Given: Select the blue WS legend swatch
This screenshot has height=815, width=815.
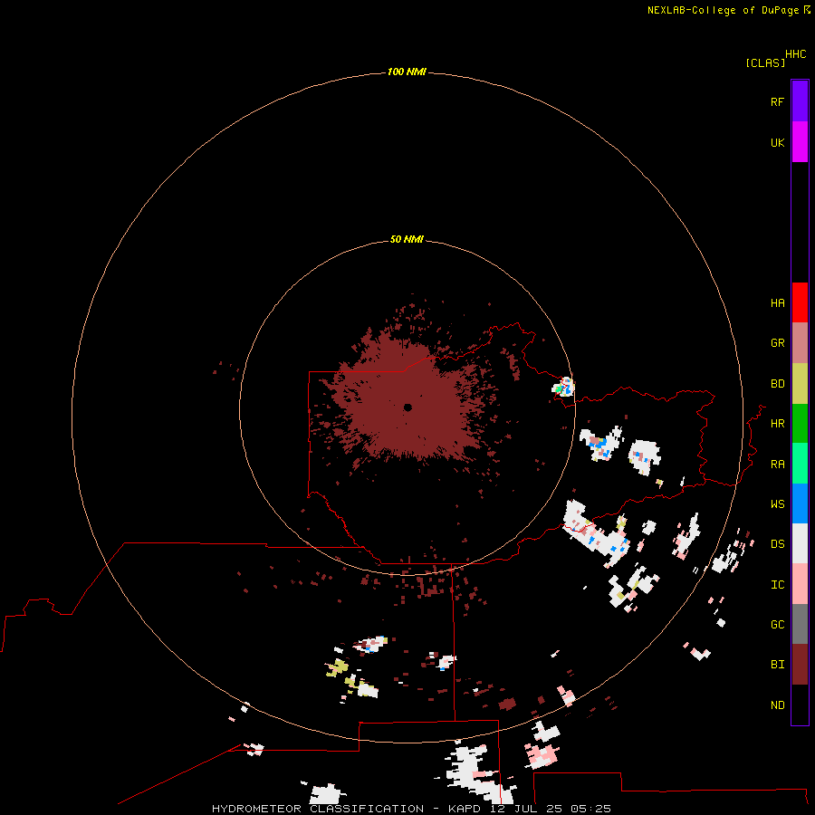Looking at the screenshot, I should pos(800,503).
